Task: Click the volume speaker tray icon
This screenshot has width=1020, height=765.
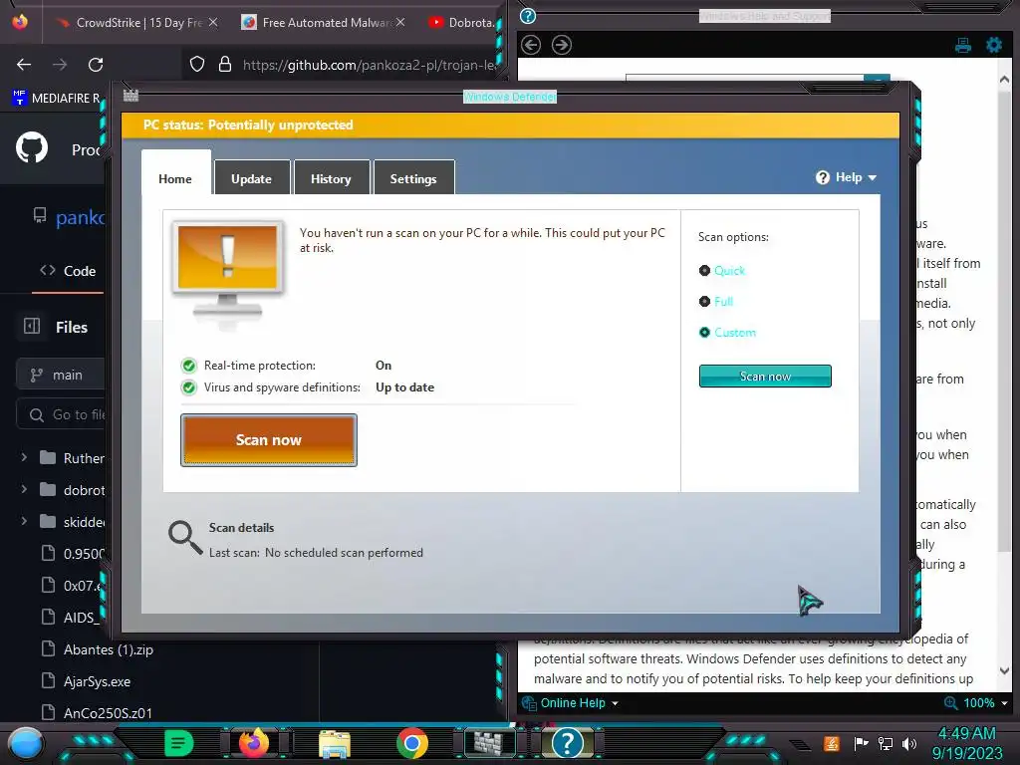Action: [x=908, y=743]
